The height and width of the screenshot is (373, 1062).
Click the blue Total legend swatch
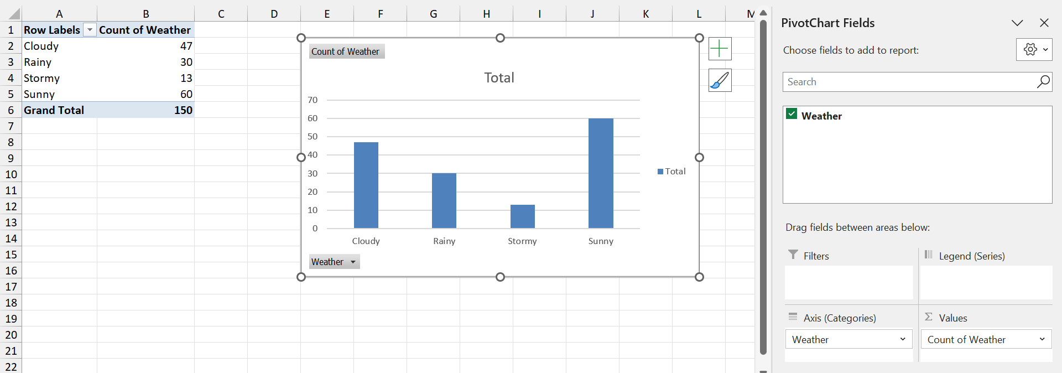660,172
